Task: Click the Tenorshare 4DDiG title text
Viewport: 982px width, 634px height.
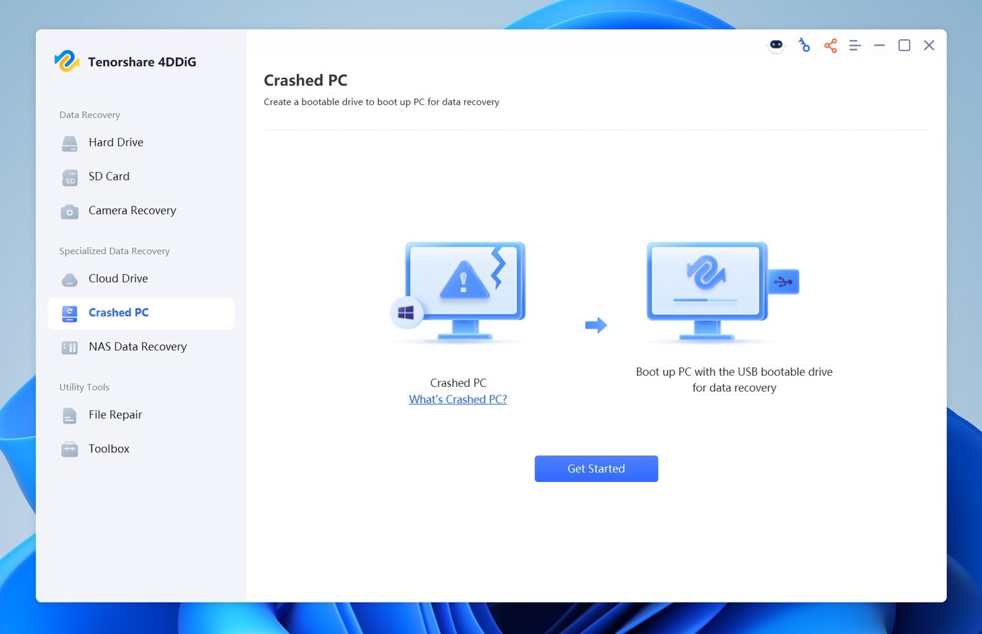Action: (142, 62)
